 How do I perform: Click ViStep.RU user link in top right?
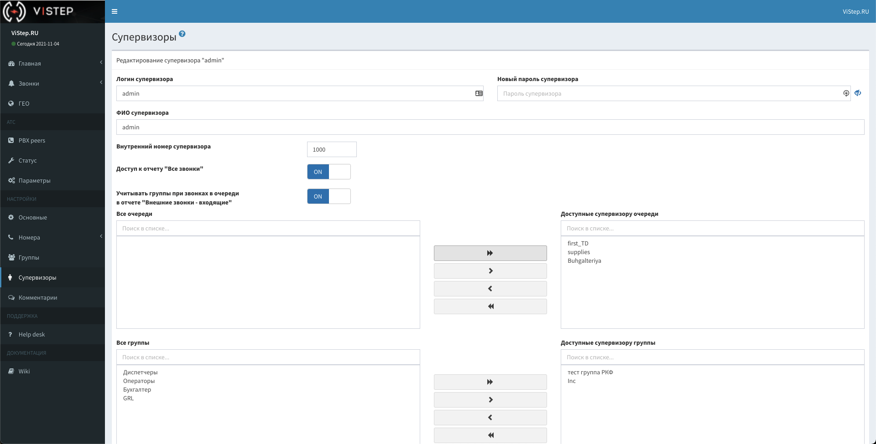pyautogui.click(x=855, y=11)
